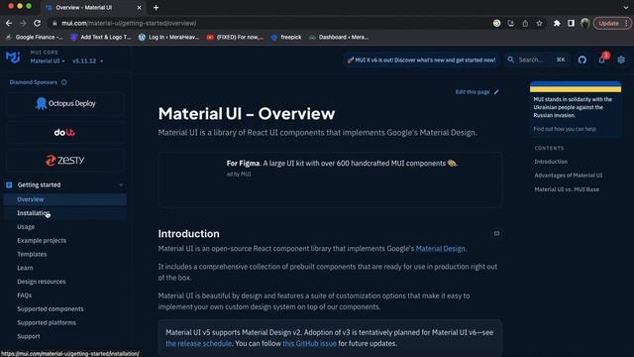Open the settings gear icon
634x357 pixels.
pyautogui.click(x=621, y=59)
